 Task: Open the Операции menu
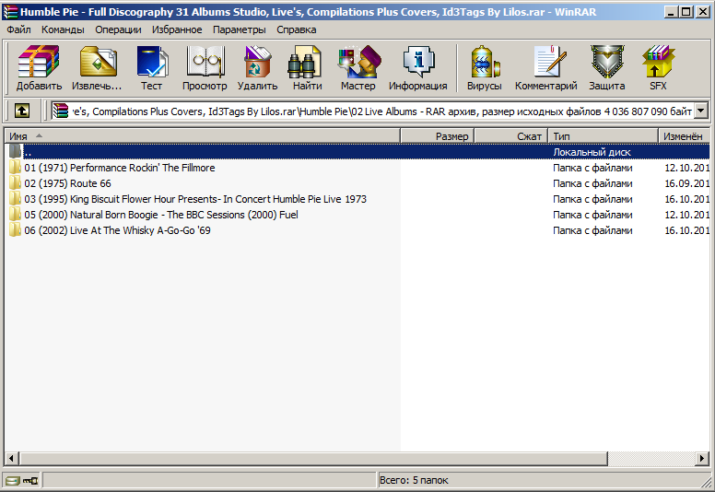[118, 29]
